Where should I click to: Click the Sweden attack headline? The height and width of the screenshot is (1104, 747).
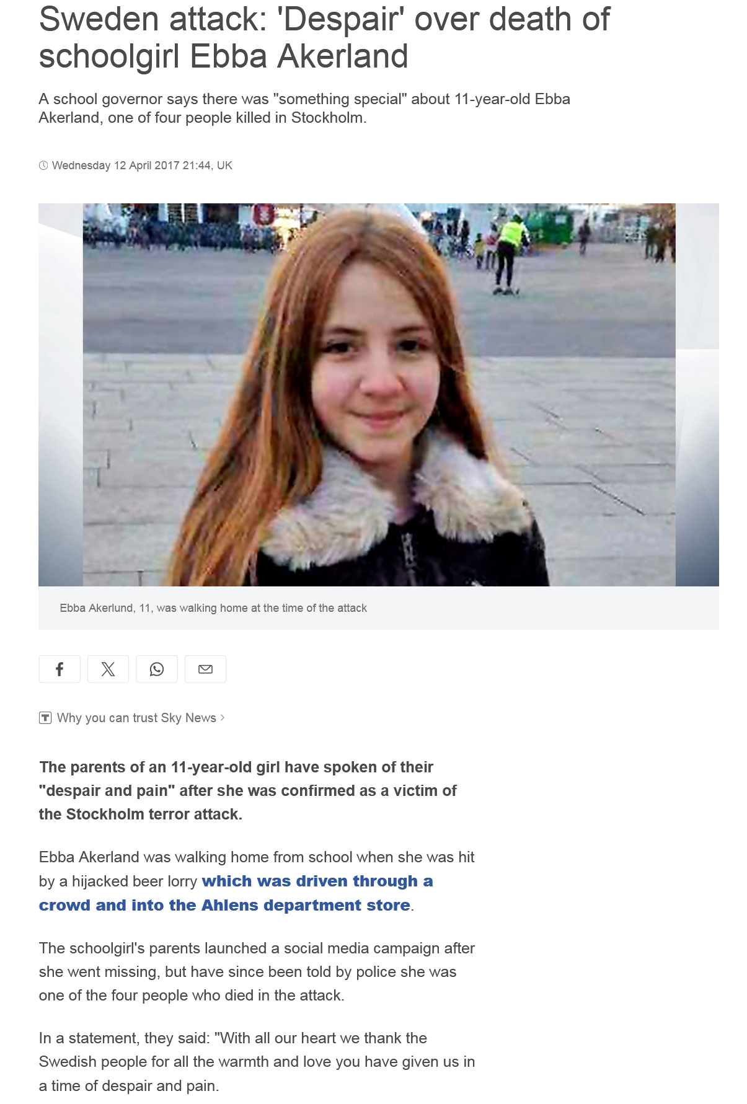click(324, 37)
